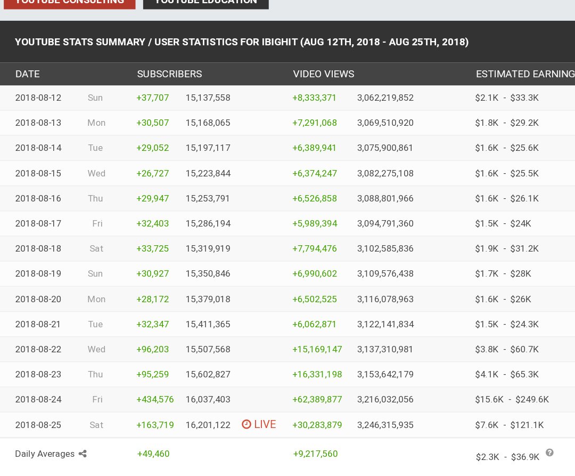Click the SUBSCRIBERS column header
Screen dimensions: 575x476
169,74
